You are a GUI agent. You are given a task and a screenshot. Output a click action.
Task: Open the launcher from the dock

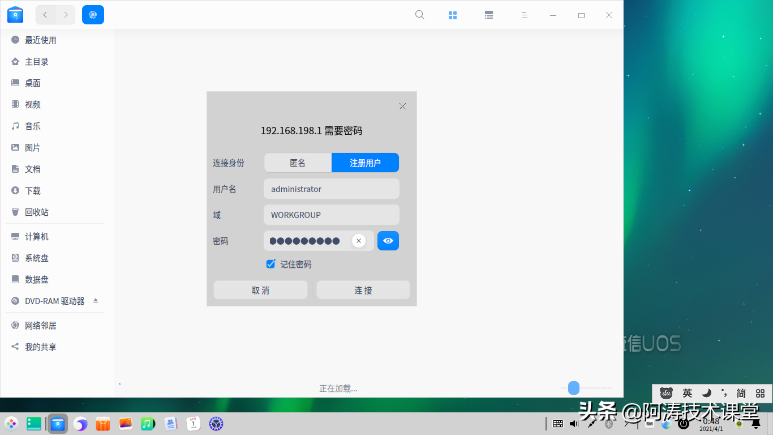click(x=11, y=423)
